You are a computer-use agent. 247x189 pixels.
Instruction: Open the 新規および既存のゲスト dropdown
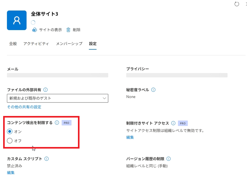58,98
